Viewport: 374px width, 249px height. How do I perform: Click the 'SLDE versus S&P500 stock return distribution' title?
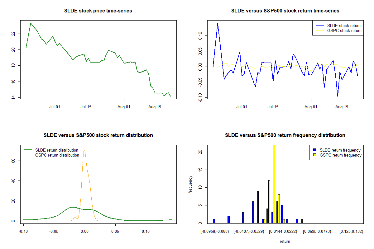pyautogui.click(x=98, y=135)
